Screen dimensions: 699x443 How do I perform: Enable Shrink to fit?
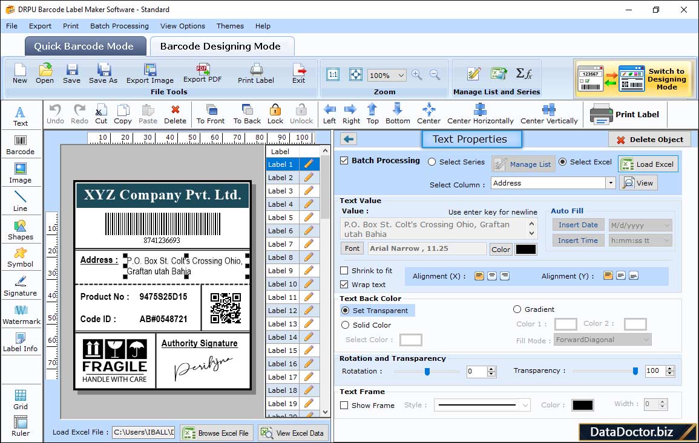(344, 271)
